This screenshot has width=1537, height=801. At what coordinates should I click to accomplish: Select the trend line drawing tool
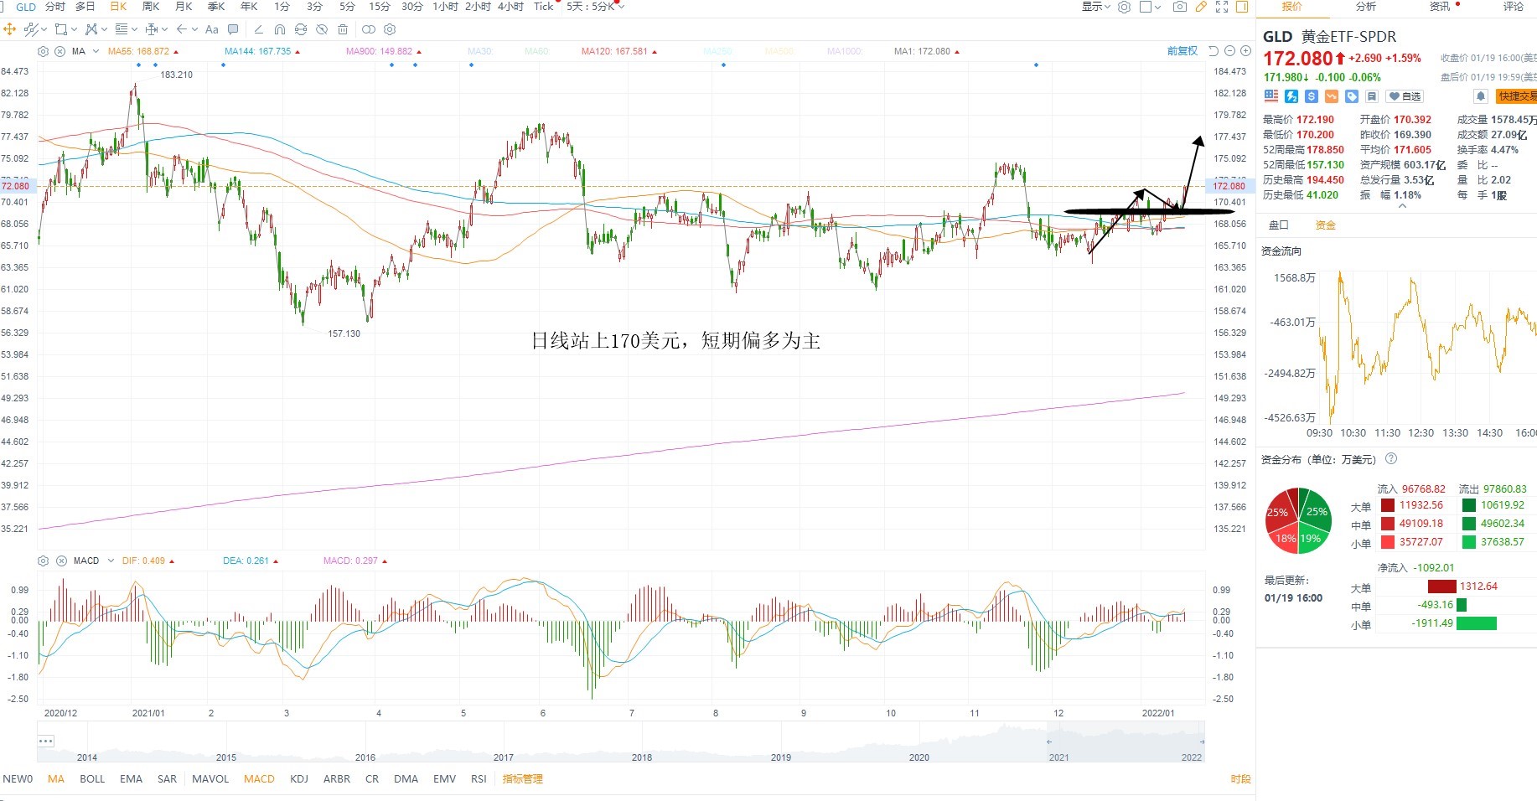[32, 29]
